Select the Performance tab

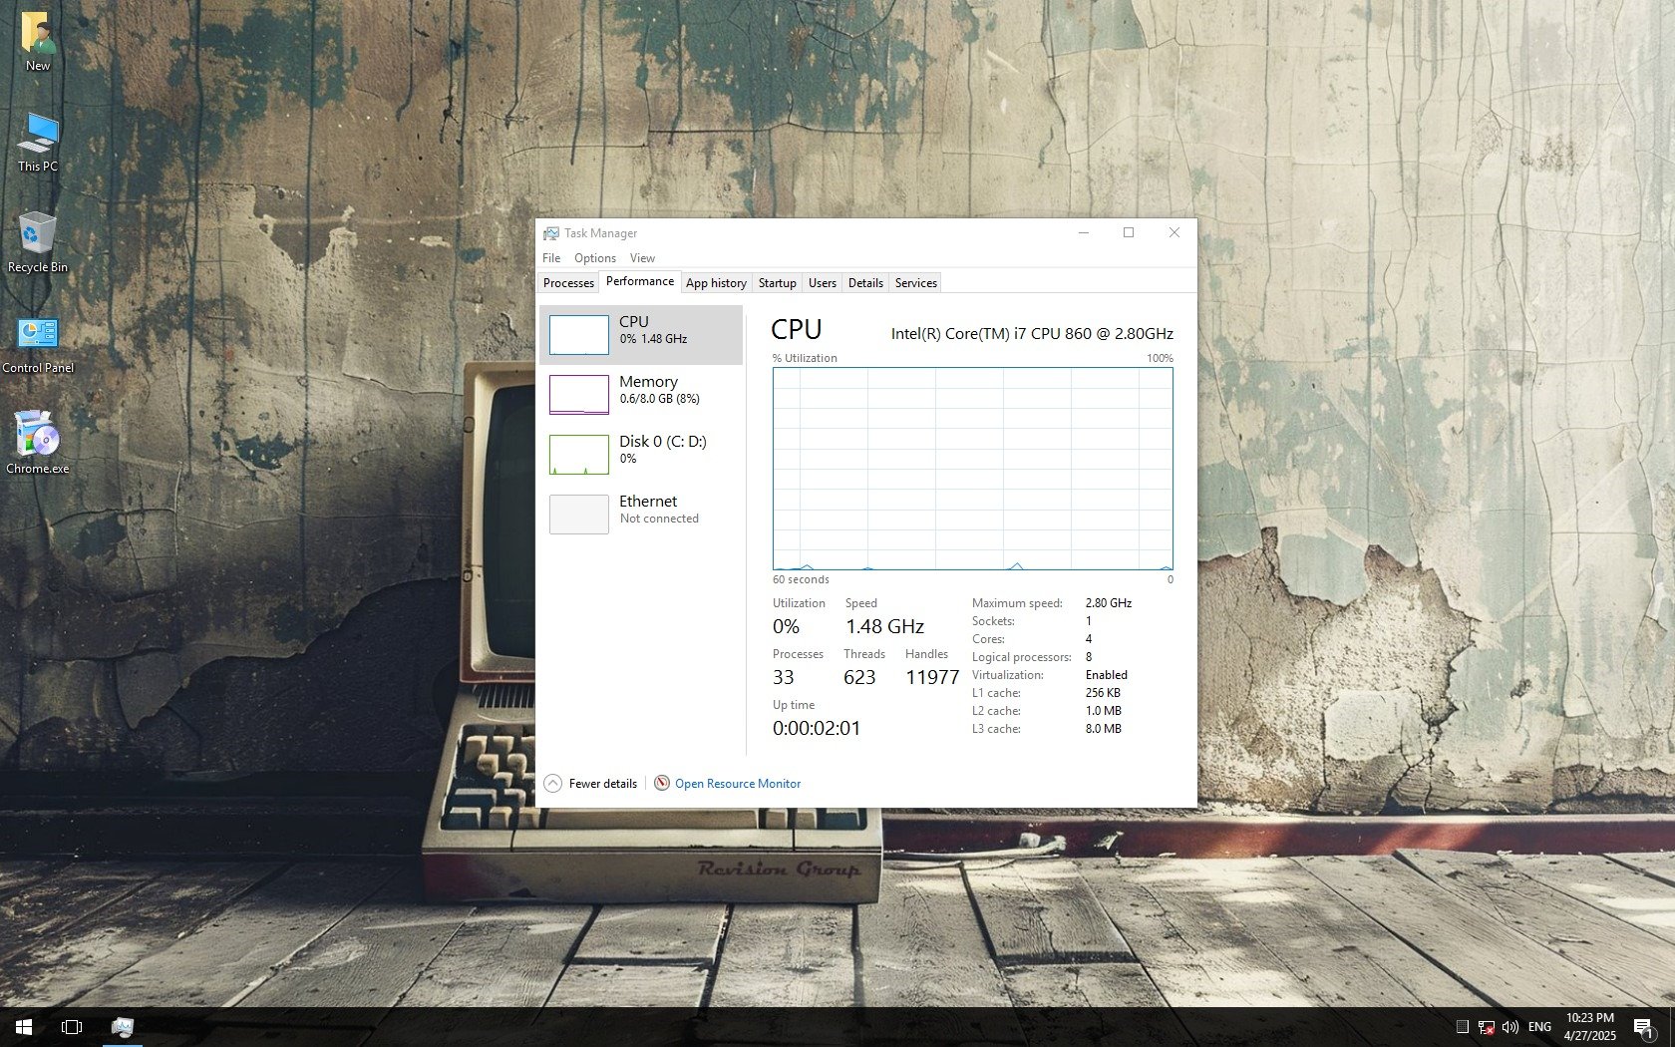click(640, 281)
